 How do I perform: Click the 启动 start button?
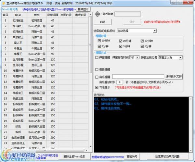click(x=102, y=22)
